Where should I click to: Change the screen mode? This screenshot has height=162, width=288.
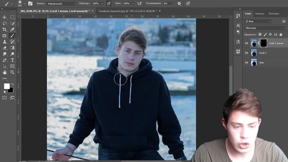click(x=12, y=98)
